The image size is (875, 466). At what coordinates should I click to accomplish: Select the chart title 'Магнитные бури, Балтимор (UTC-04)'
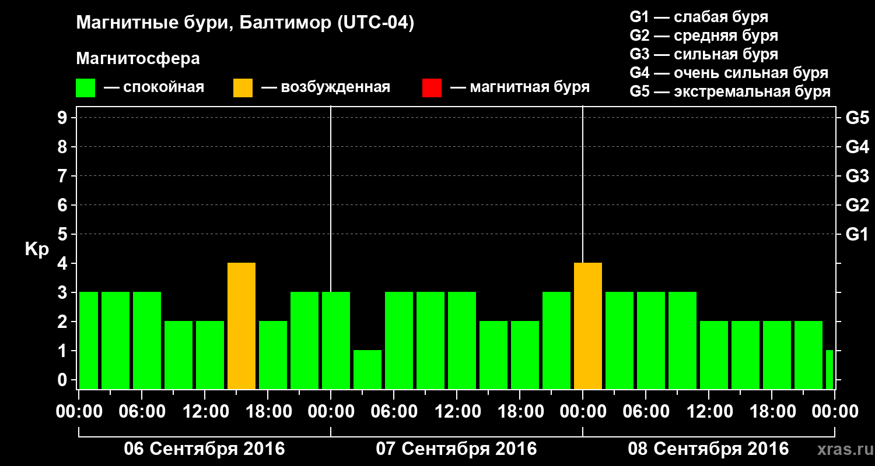pos(245,23)
